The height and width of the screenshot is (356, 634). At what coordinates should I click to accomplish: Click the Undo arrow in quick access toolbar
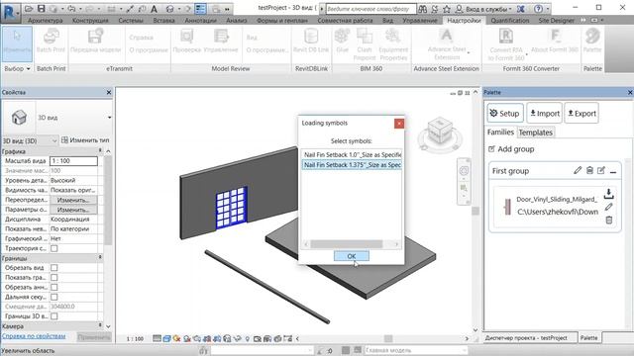coord(71,9)
